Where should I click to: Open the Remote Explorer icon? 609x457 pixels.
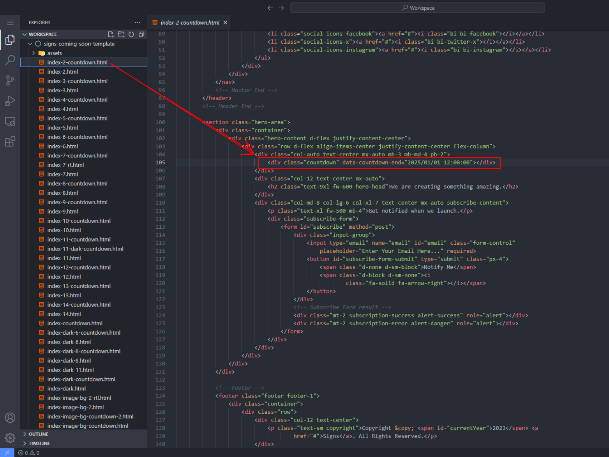[x=10, y=122]
